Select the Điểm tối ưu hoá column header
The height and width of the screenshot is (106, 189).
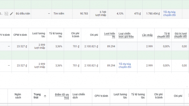pyautogui.click(x=62, y=96)
